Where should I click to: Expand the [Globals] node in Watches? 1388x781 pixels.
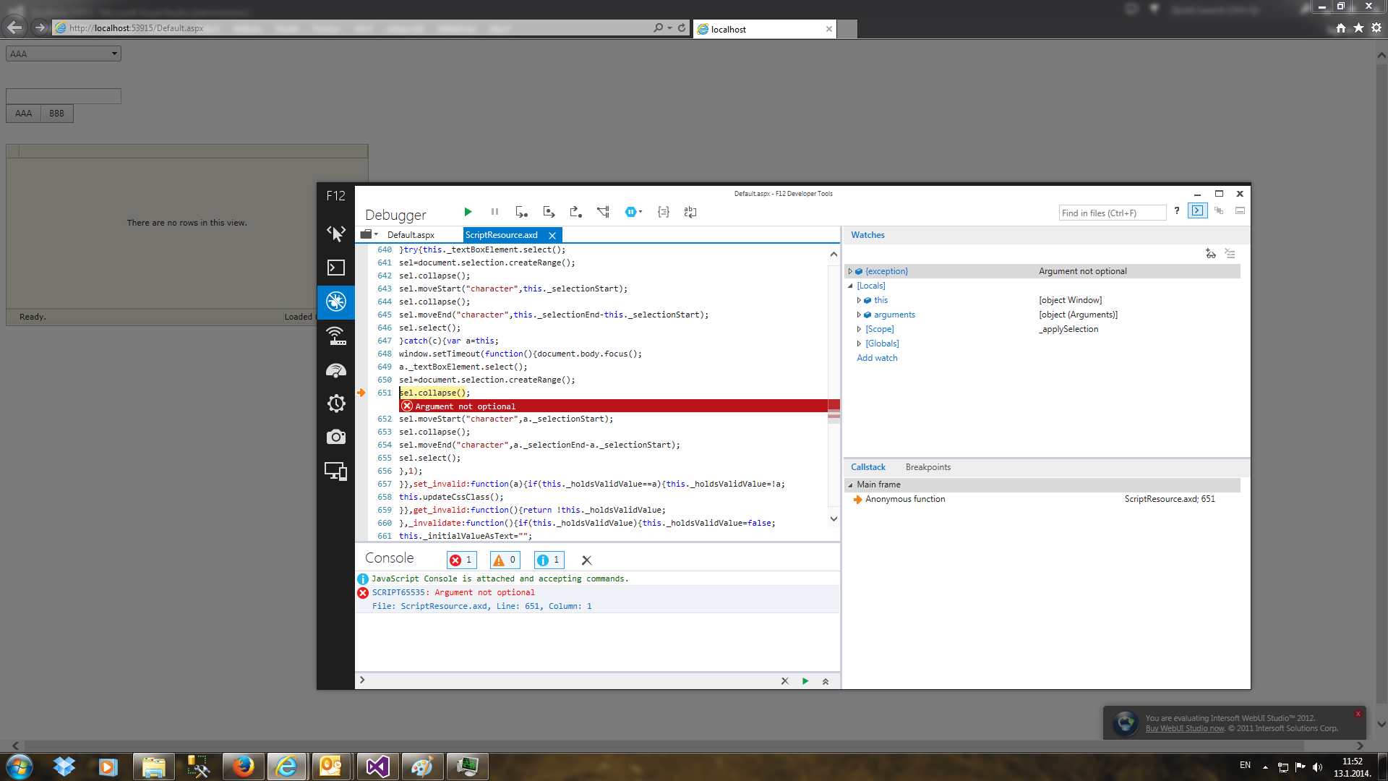(859, 343)
